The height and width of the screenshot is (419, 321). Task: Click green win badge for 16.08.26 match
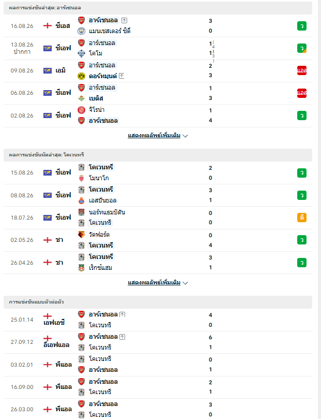(302, 26)
